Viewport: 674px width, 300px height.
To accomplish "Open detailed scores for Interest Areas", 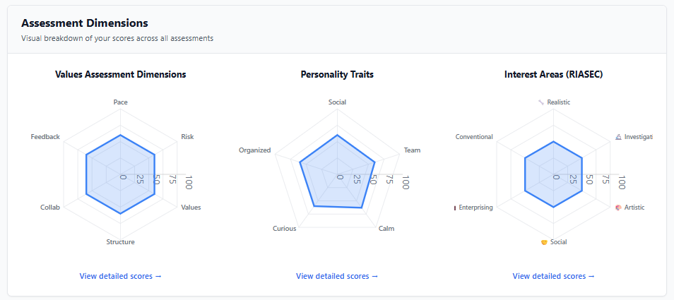I will 554,276.
